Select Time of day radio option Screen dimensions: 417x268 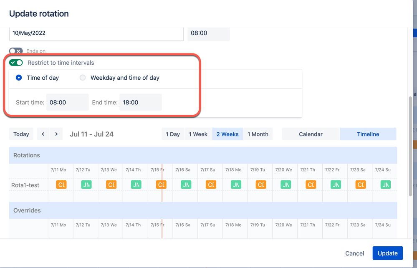pos(19,78)
